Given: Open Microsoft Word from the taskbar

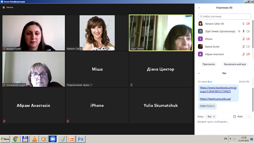Looking at the screenshot, I should pyautogui.click(x=81, y=139).
